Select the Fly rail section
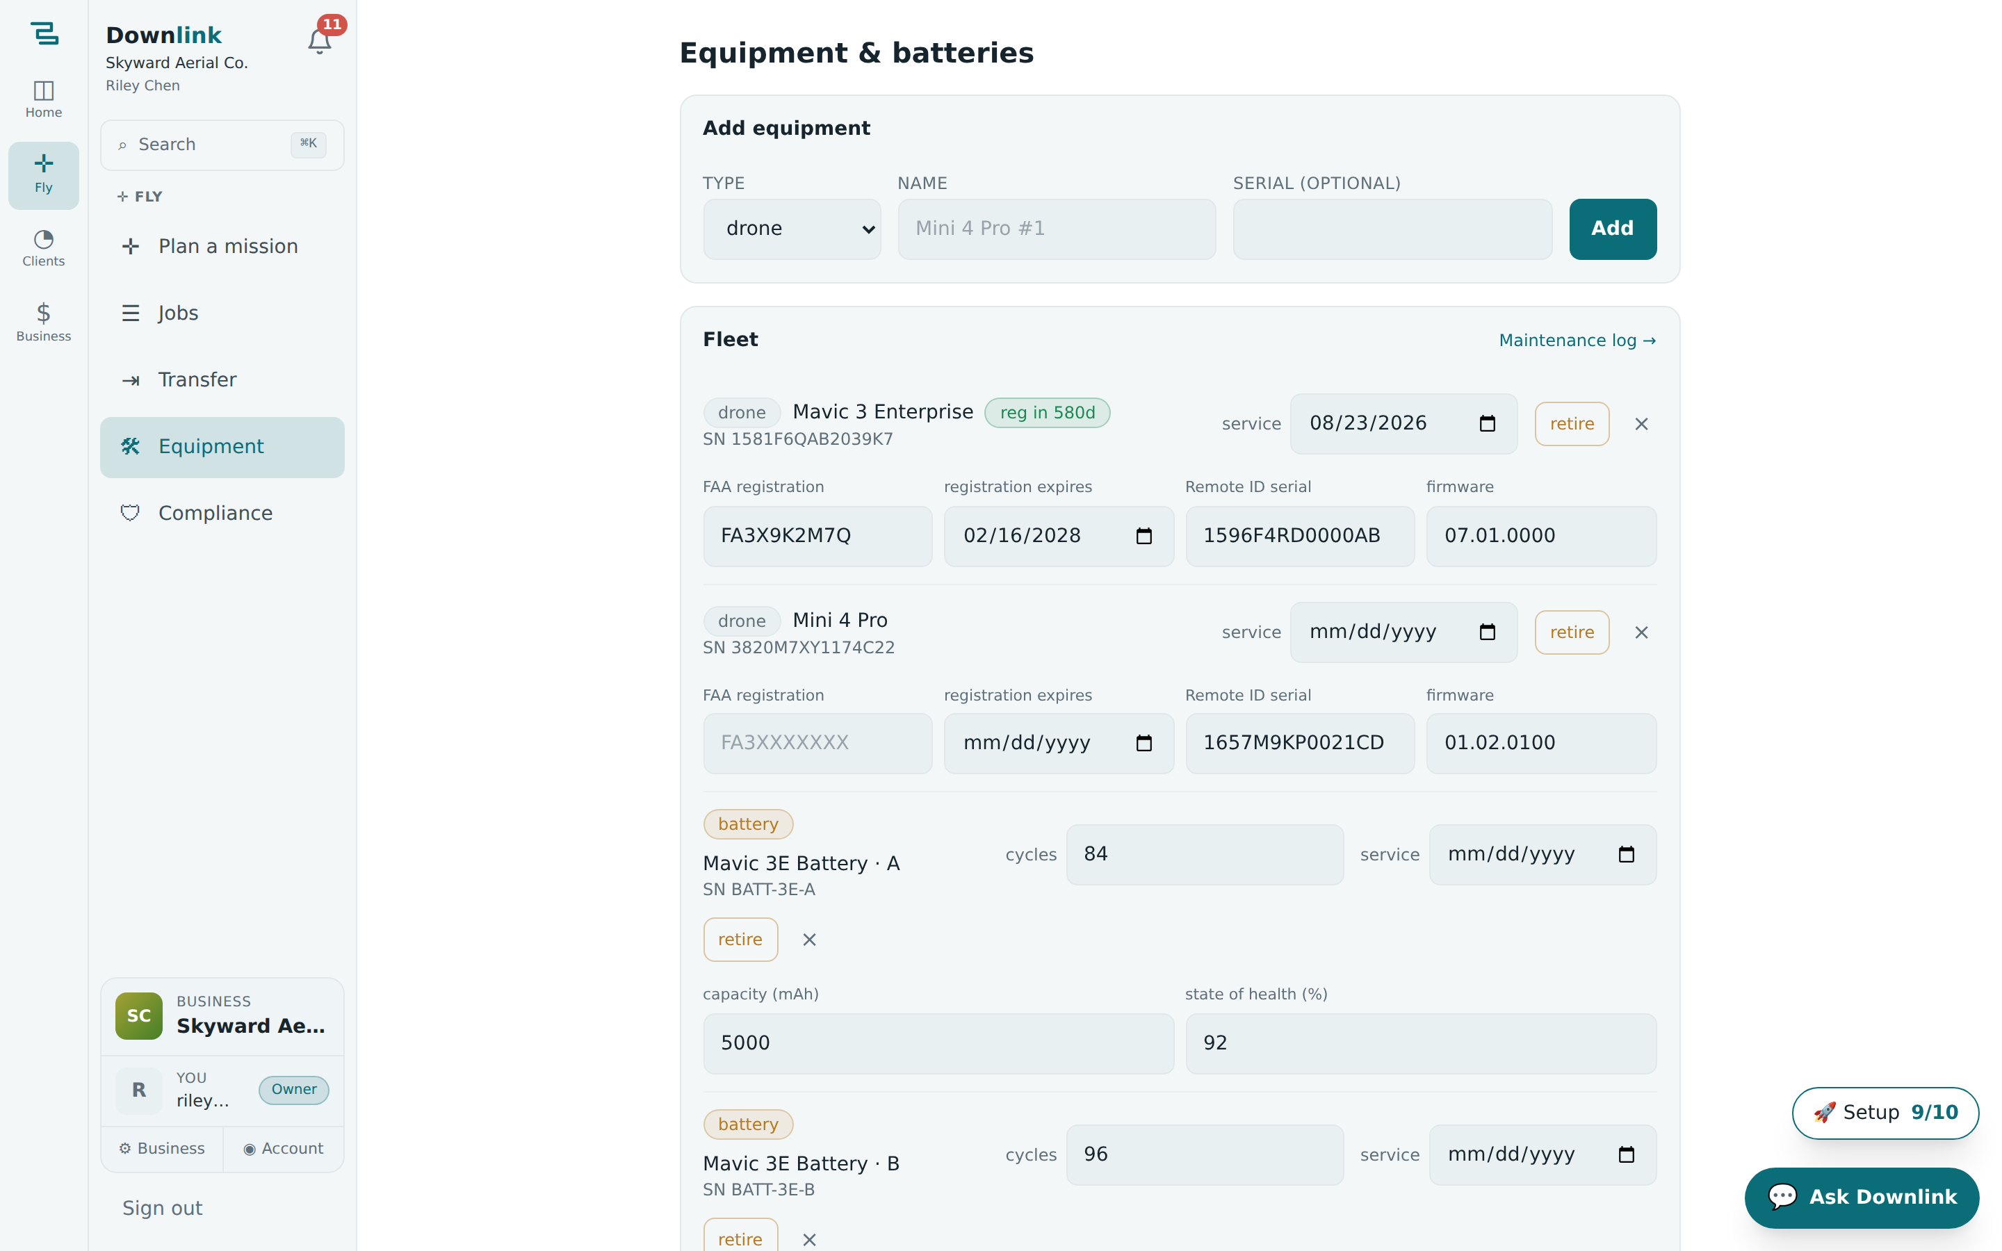Image resolution: width=2002 pixels, height=1251 pixels. pos(44,174)
